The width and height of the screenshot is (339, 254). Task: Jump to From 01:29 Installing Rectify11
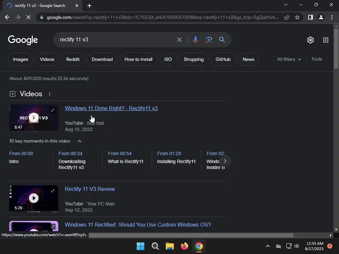[176, 157]
